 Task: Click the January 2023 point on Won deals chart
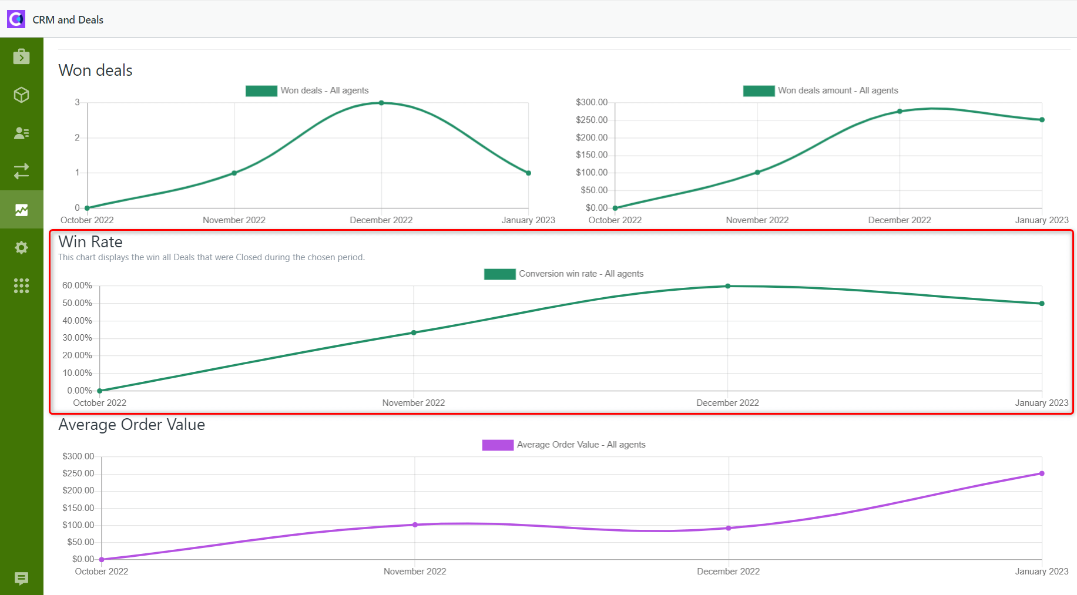[x=528, y=173]
